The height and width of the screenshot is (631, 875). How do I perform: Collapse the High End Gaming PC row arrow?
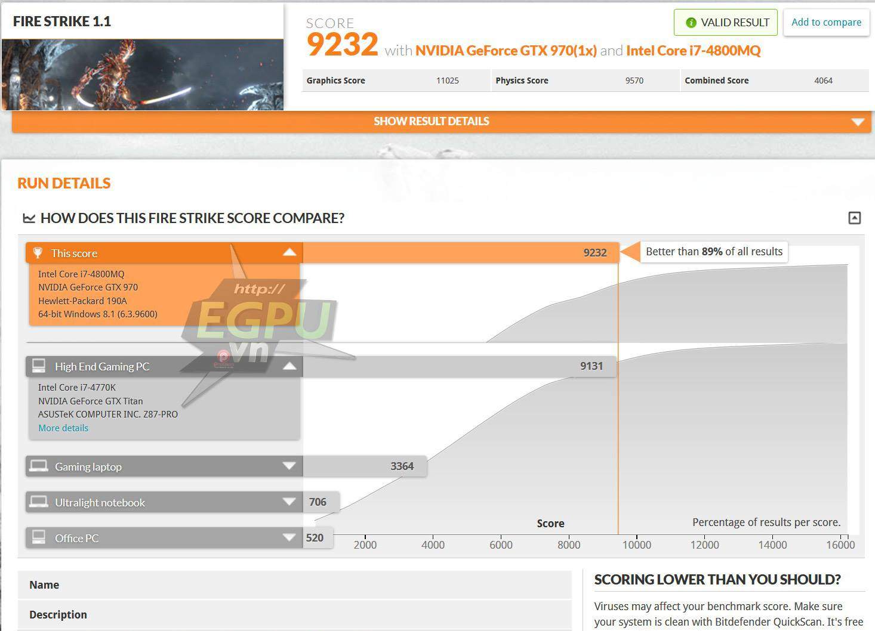click(x=289, y=366)
